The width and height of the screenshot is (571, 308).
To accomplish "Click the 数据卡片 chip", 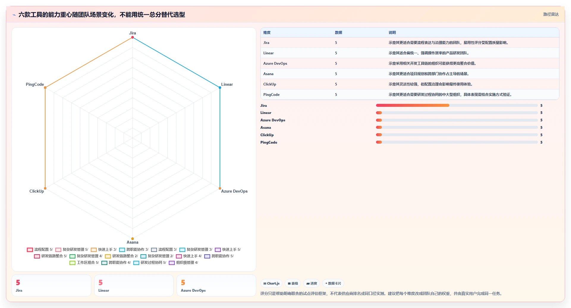I will tap(333, 283).
